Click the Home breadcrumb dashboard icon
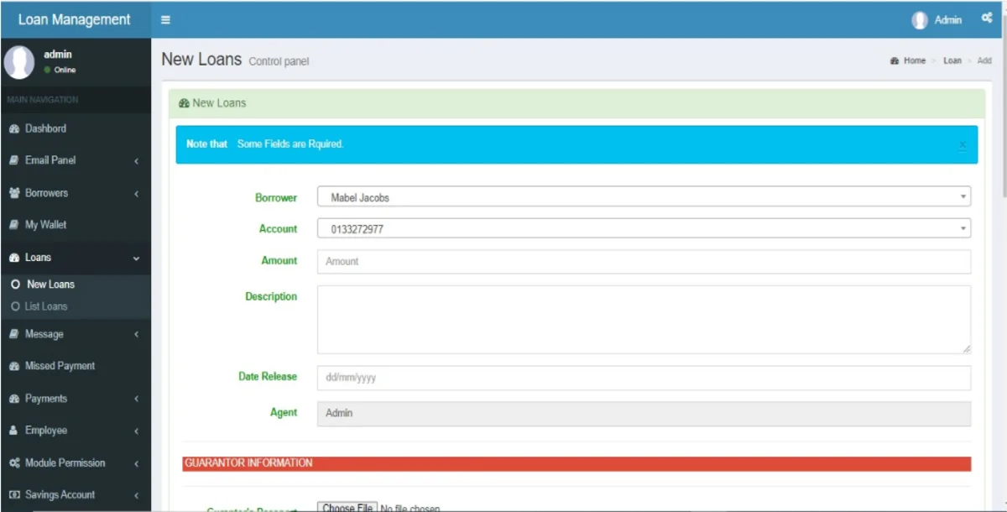This screenshot has height=512, width=1007. (x=895, y=61)
